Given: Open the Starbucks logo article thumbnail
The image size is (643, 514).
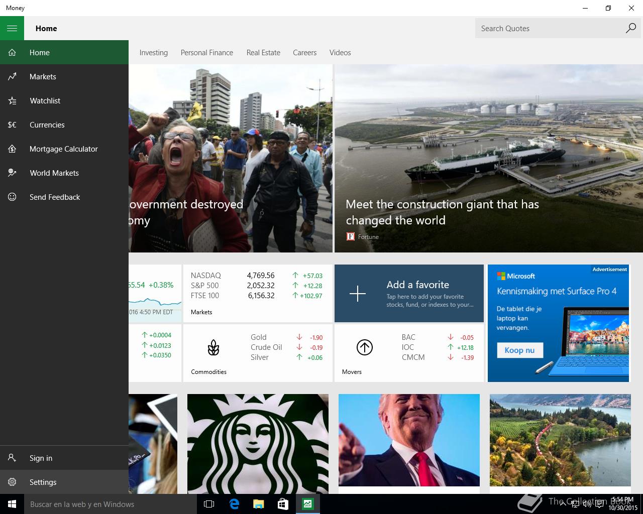Looking at the screenshot, I should point(258,444).
